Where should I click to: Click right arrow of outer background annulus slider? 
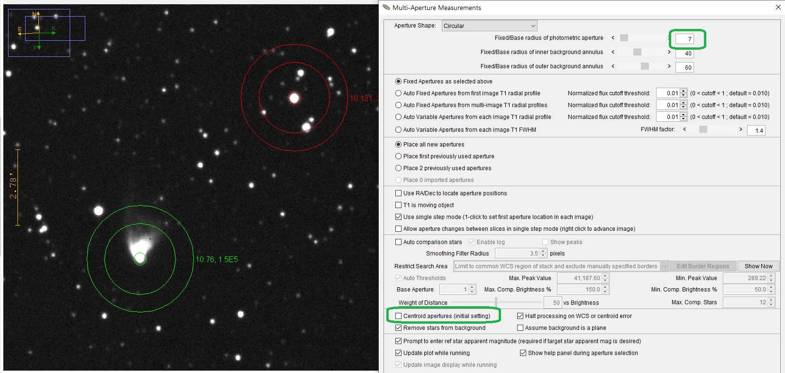tap(669, 66)
